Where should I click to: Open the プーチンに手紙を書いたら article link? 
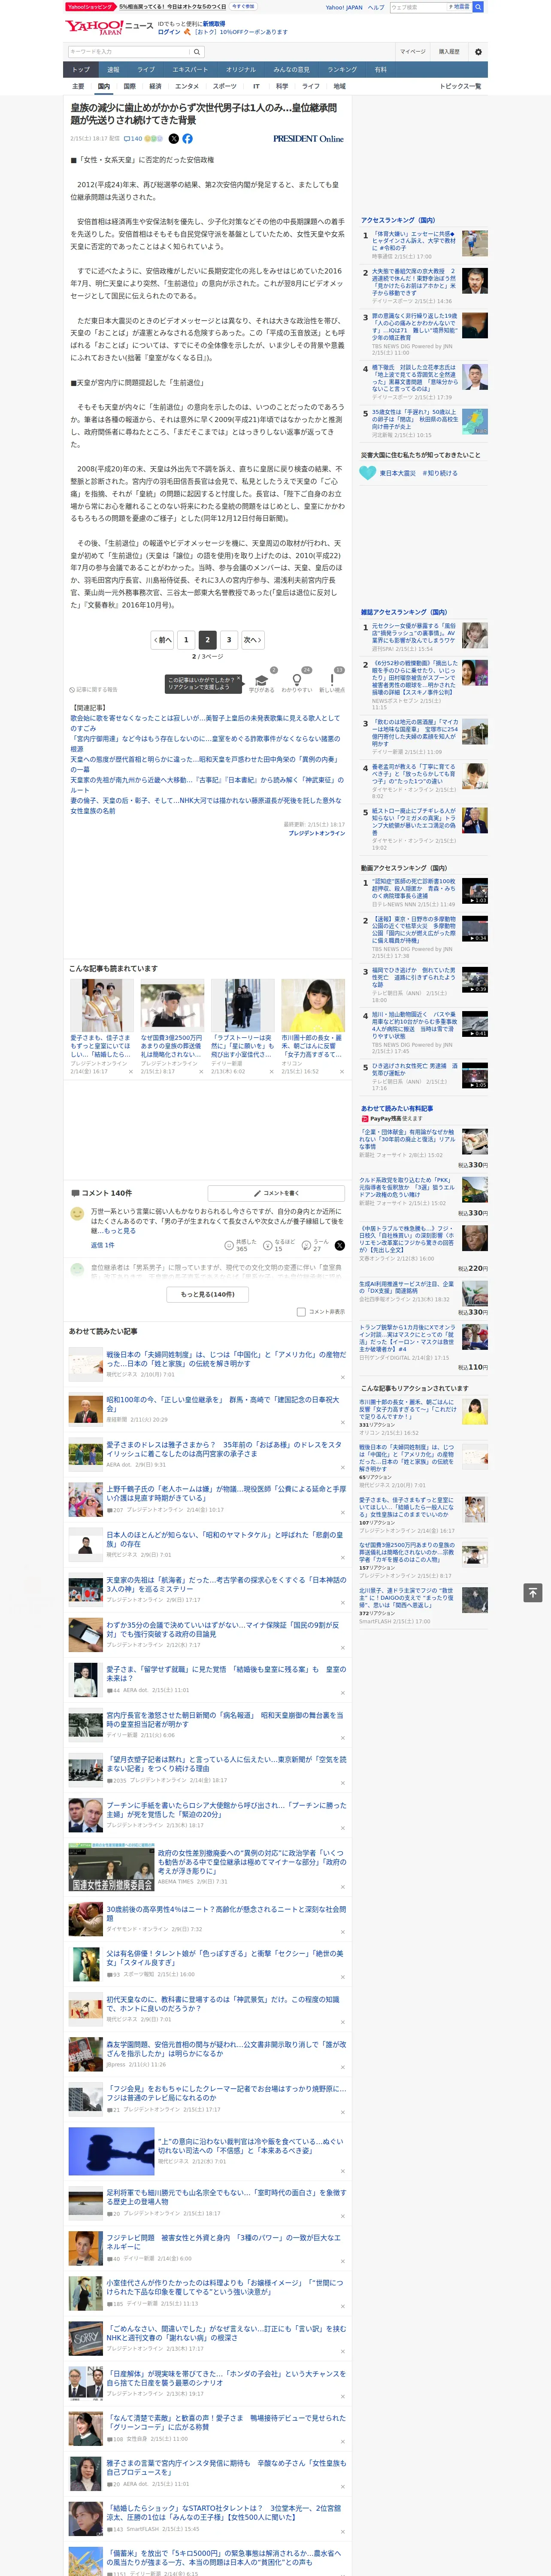click(x=226, y=1809)
